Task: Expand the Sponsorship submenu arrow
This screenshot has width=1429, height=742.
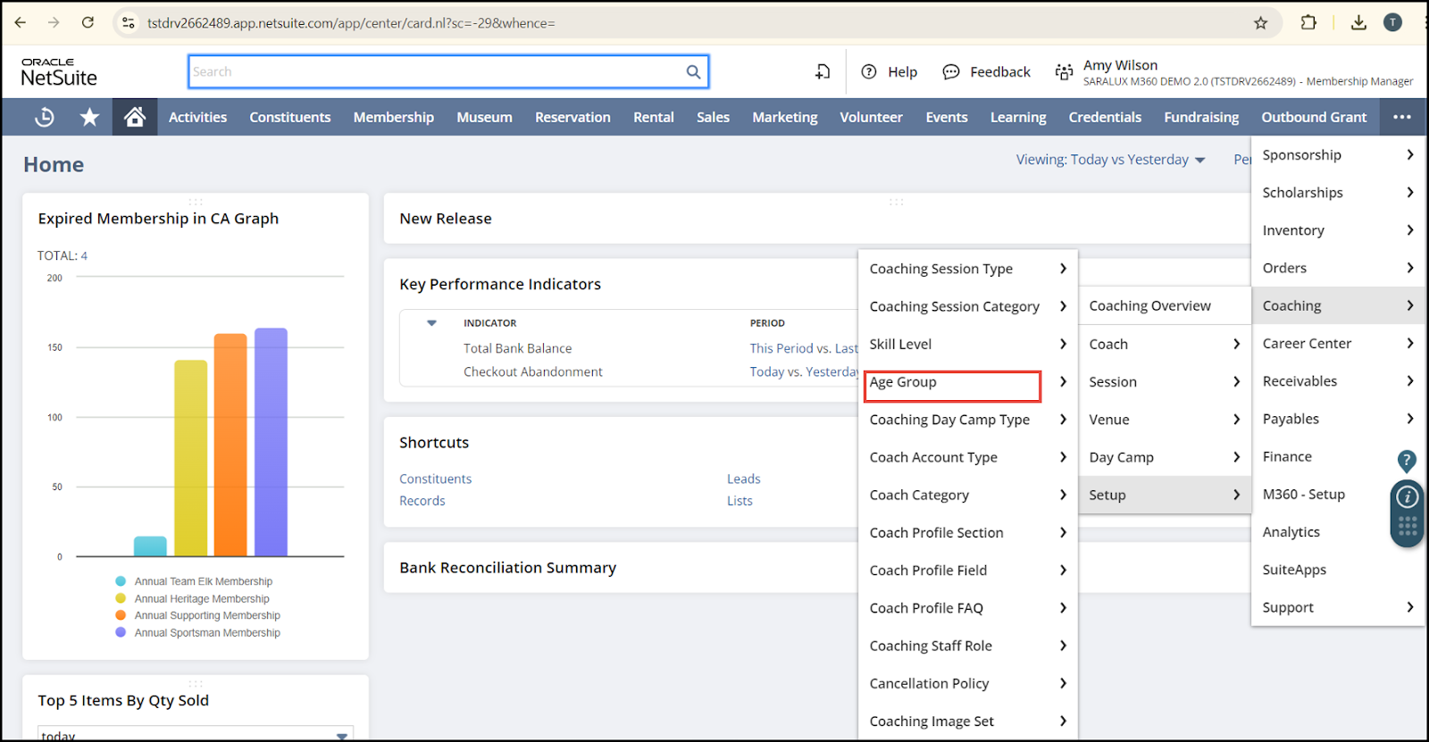Action: click(1409, 155)
